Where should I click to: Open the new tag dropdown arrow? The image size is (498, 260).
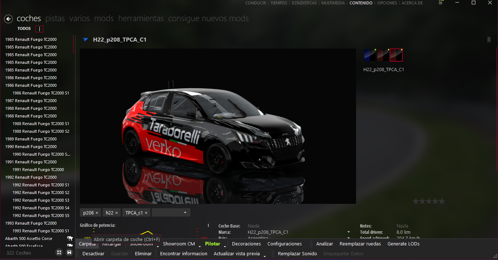(x=185, y=213)
